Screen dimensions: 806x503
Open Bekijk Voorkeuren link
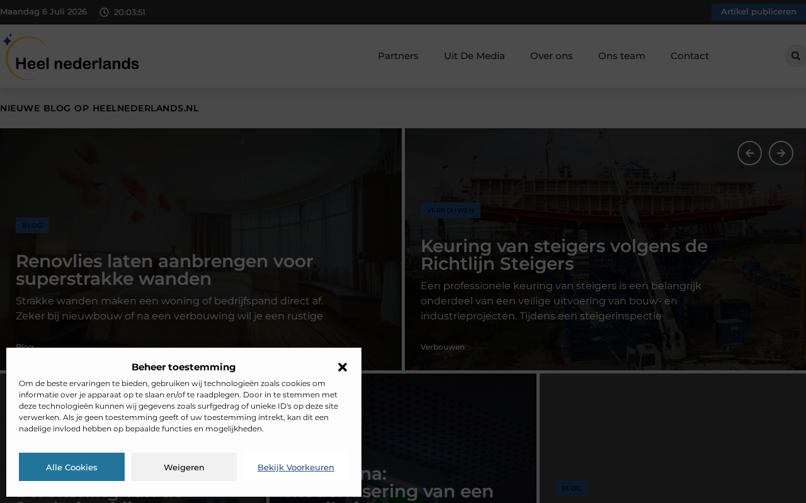[296, 467]
